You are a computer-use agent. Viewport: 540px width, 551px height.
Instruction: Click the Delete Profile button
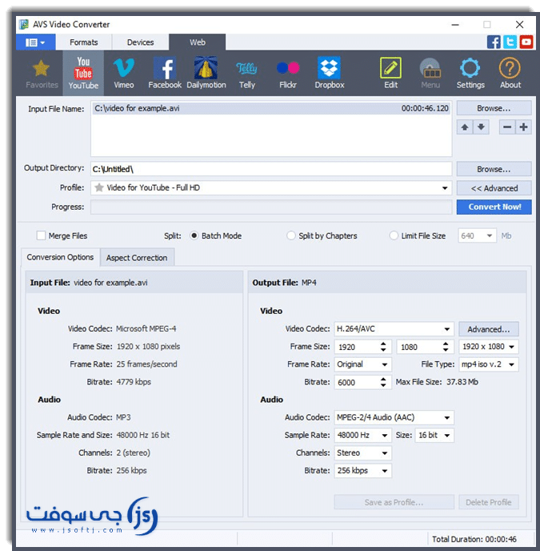coord(488,502)
